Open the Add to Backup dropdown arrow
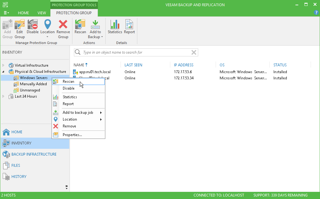This screenshot has height=199, width=320. tap(102, 37)
